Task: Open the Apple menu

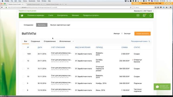Action: tap(2, 1)
